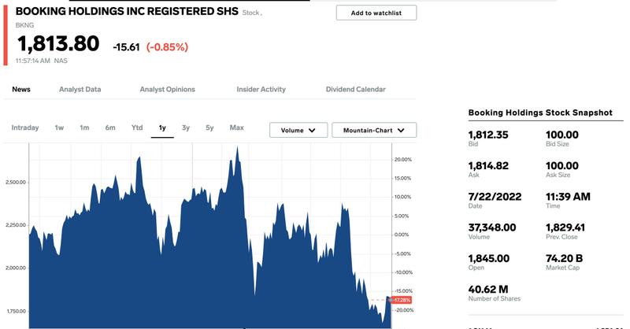
Task: Click the Booking Holdings Stock Snapshot heading
Action: (x=540, y=113)
